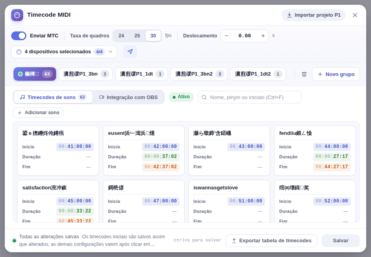The height and width of the screenshot is (257, 371).
Task: Select 30 fps frame rate
Action: coord(153,36)
